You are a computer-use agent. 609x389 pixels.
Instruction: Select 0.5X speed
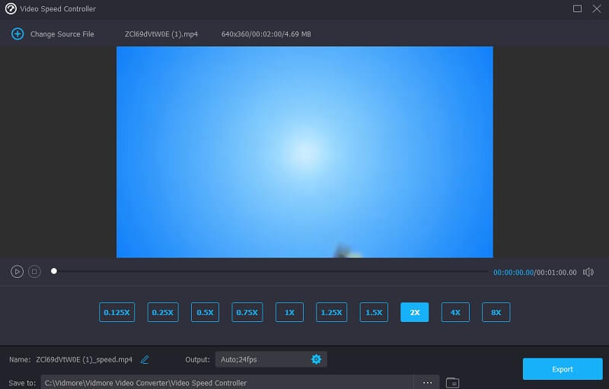tap(205, 312)
